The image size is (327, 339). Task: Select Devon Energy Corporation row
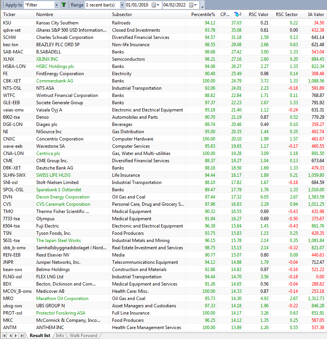[x=163, y=197]
